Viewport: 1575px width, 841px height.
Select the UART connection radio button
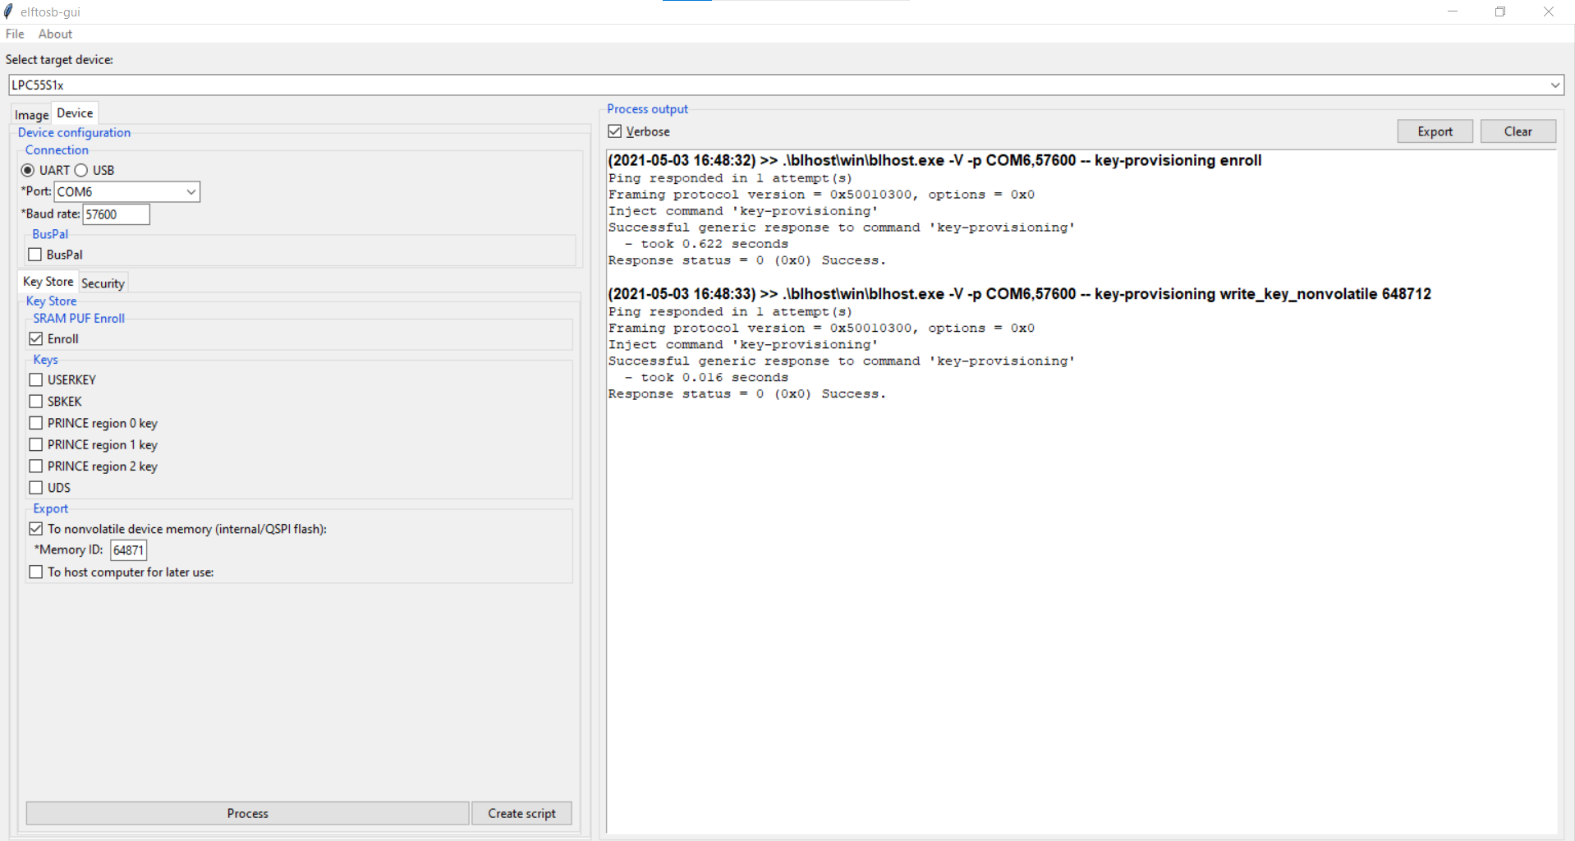28,170
